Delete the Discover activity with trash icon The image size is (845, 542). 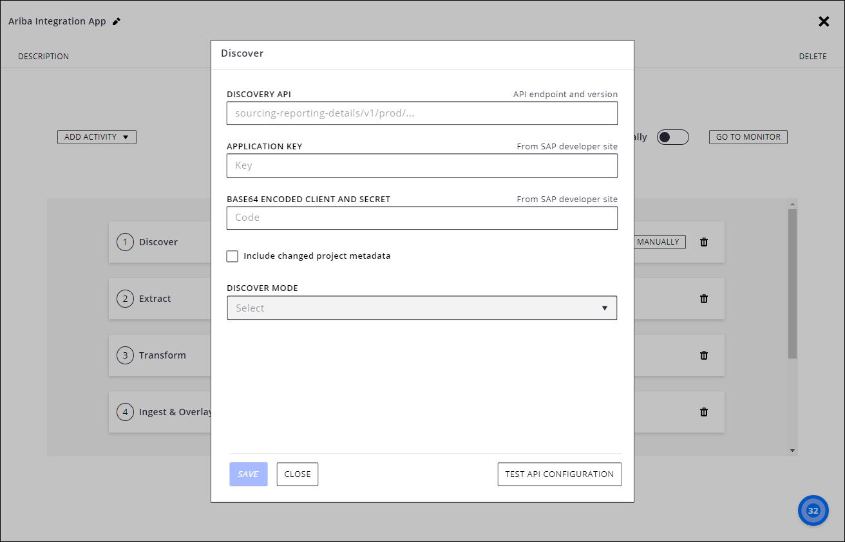[704, 242]
